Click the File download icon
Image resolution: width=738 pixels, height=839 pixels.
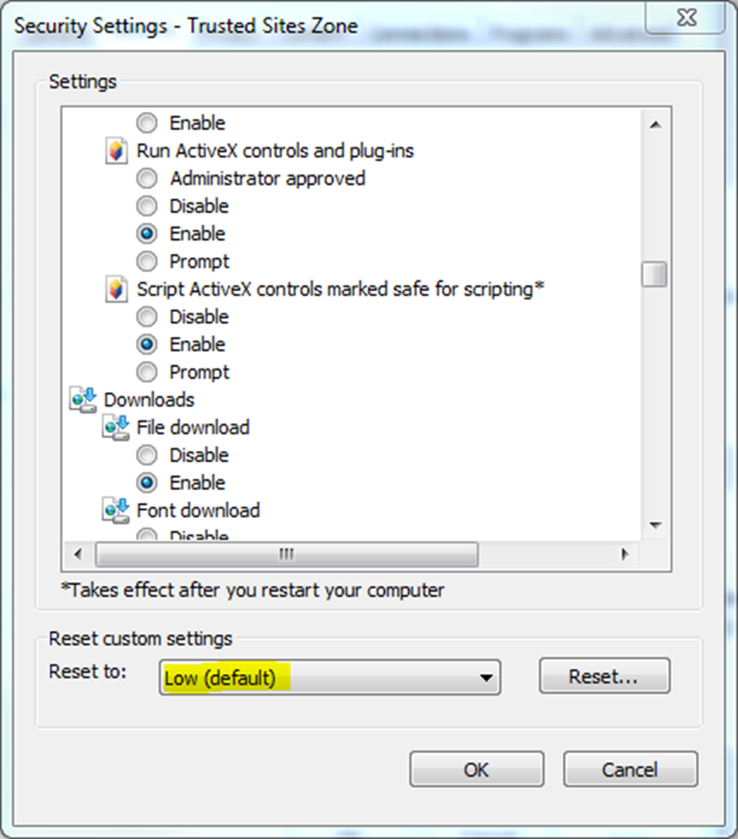point(115,428)
